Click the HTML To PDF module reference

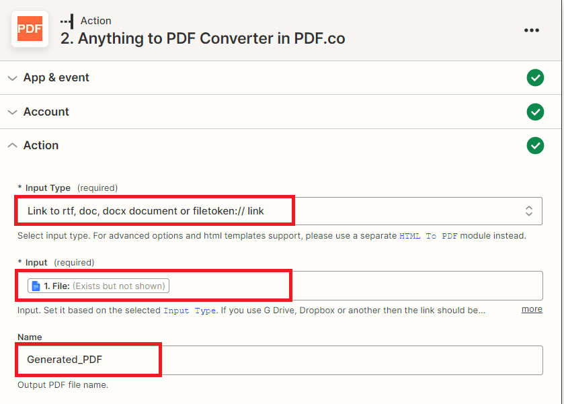[x=429, y=236]
